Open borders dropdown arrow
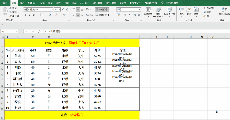This screenshot has height=120, width=230. click(45, 15)
